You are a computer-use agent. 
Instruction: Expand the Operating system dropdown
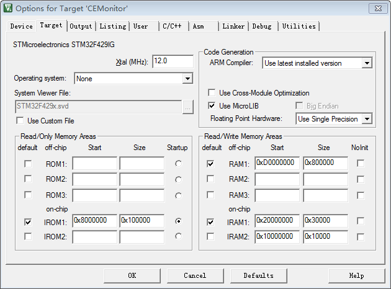pos(187,79)
